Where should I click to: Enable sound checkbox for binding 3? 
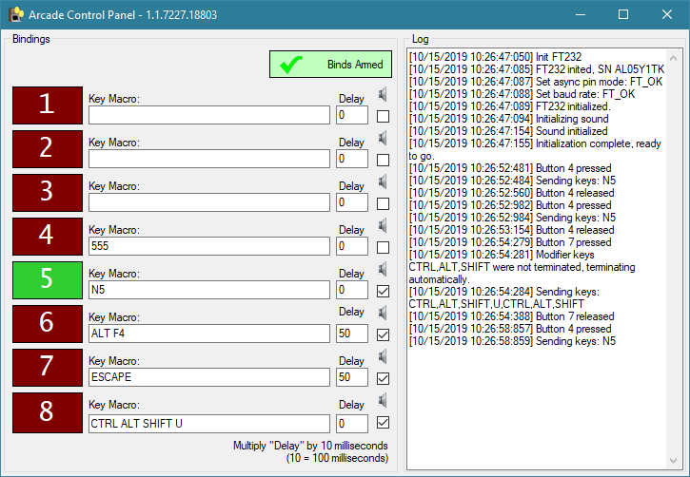click(383, 203)
